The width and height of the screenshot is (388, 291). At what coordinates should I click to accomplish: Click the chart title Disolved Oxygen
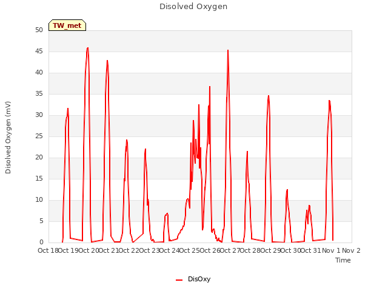pos(193,7)
